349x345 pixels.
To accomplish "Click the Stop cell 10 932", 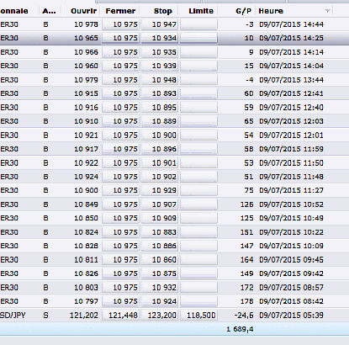I will tap(160, 288).
